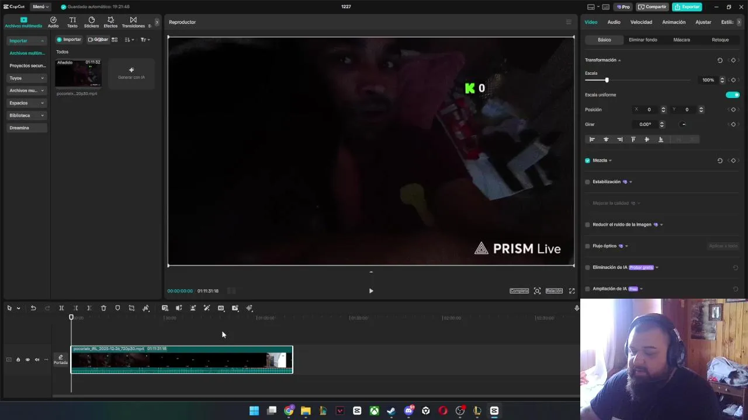The width and height of the screenshot is (748, 420).
Task: Toggle the microphone record voiceover icon
Action: [577, 308]
